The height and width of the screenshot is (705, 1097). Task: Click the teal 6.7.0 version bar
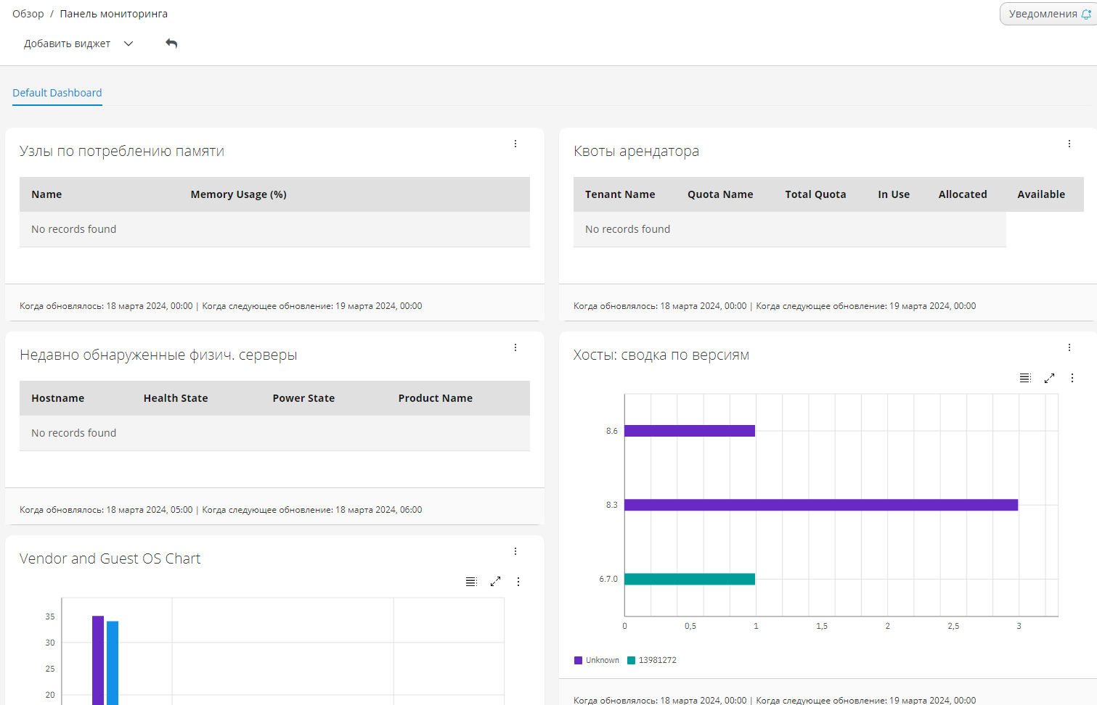pos(689,579)
